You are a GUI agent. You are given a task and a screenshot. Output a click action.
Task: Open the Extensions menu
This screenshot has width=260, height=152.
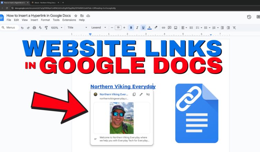(69, 20)
